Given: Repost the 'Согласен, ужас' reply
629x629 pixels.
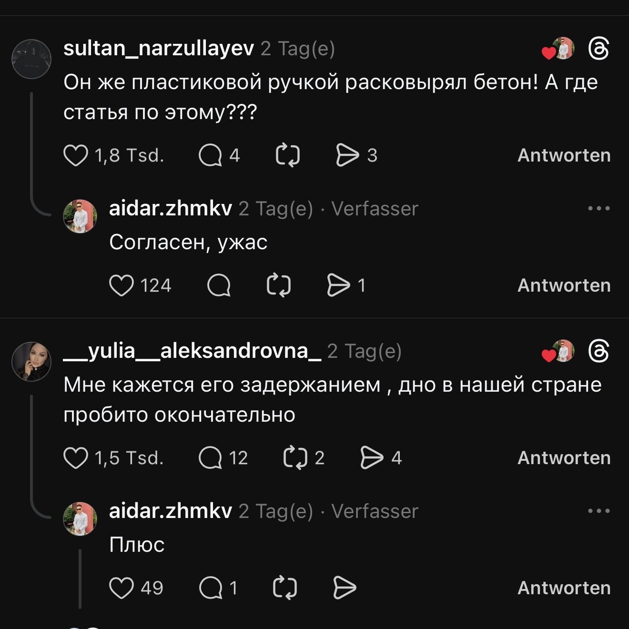Looking at the screenshot, I should 278,285.
